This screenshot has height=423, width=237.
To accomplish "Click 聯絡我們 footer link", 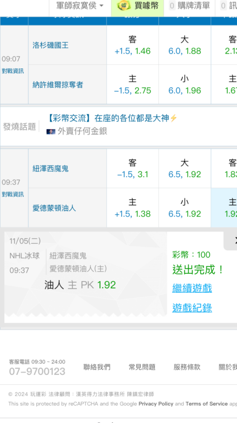I will tap(97, 367).
